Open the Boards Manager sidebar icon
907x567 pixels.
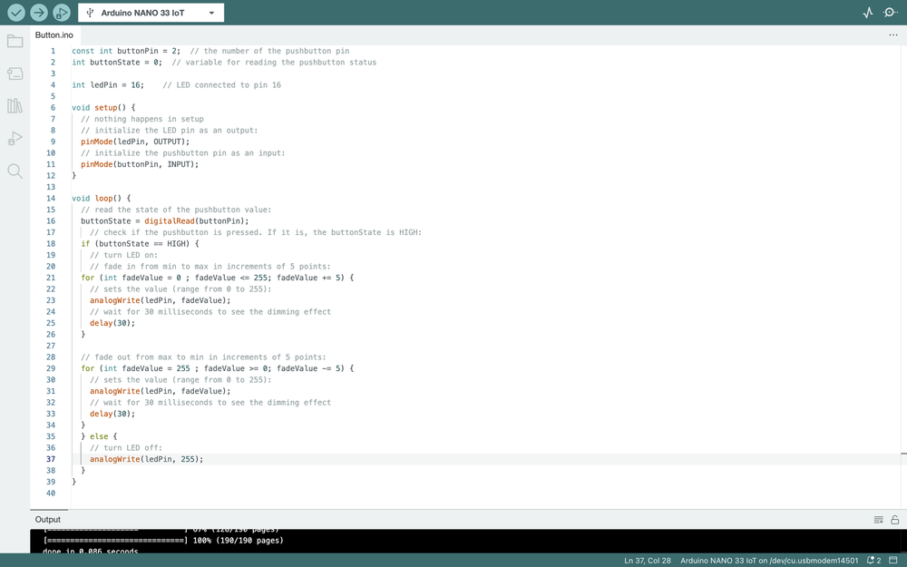tap(15, 73)
